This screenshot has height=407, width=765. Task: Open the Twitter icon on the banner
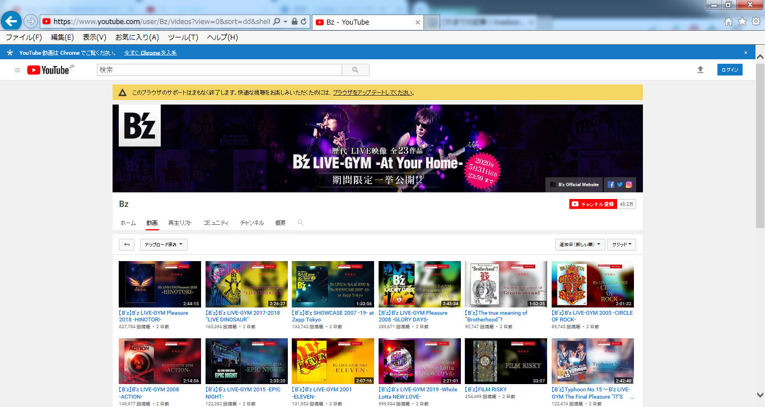pos(620,184)
